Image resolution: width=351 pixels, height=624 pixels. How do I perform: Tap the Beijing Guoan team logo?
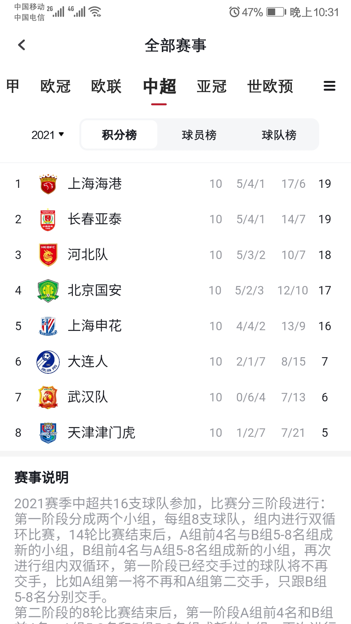pyautogui.click(x=48, y=291)
